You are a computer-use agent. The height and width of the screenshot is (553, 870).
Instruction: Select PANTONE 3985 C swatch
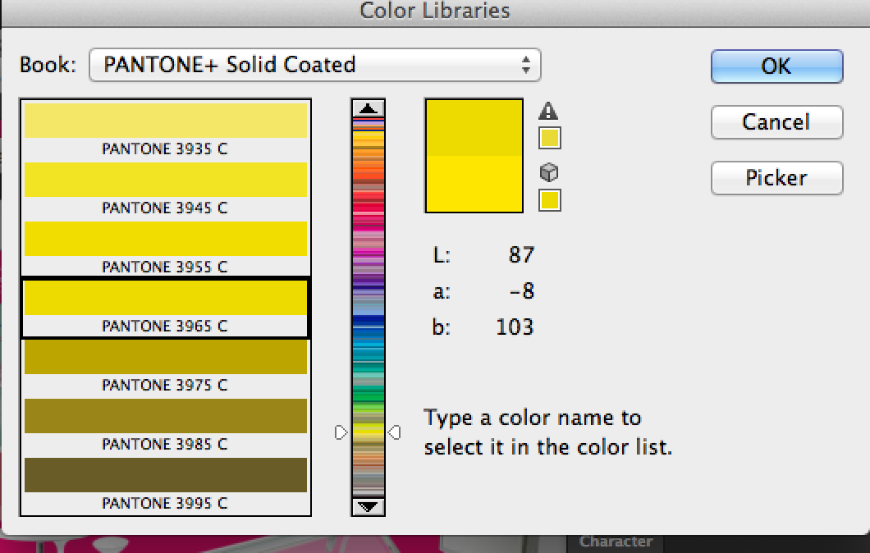166,417
